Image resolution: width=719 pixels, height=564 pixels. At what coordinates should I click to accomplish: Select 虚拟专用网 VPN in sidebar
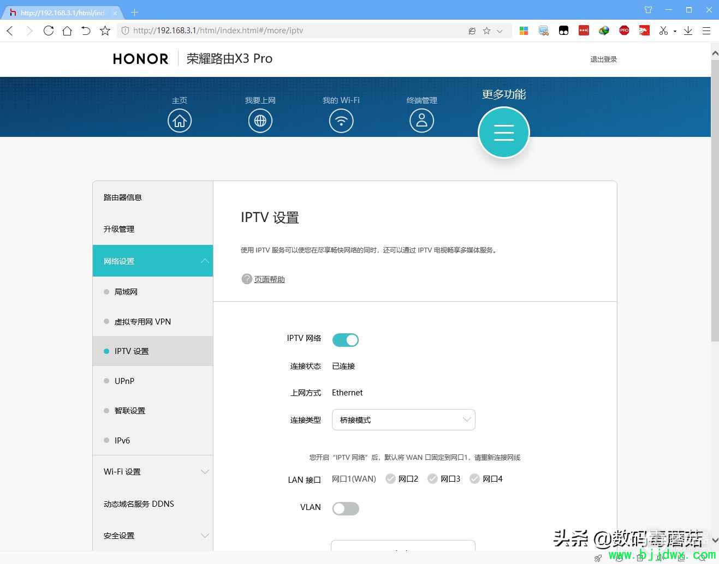pyautogui.click(x=153, y=321)
